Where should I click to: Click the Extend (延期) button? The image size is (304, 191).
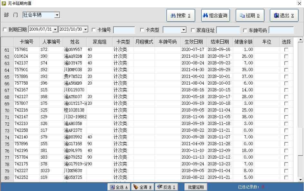click(250, 15)
